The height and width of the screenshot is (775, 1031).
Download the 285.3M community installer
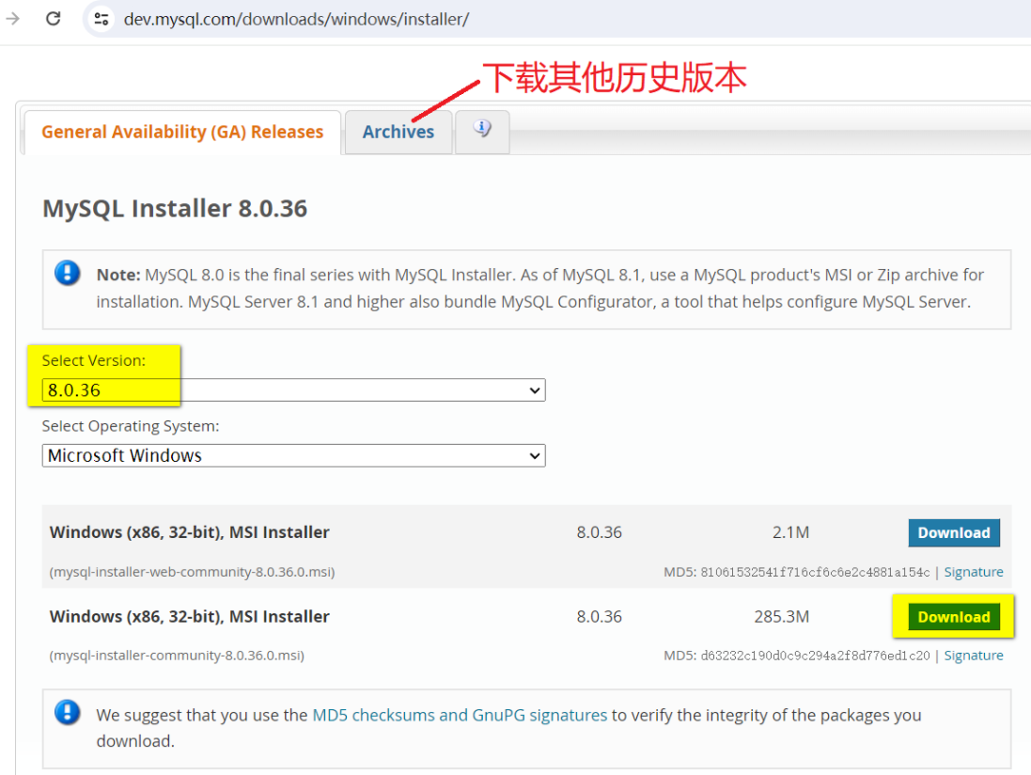[954, 617]
